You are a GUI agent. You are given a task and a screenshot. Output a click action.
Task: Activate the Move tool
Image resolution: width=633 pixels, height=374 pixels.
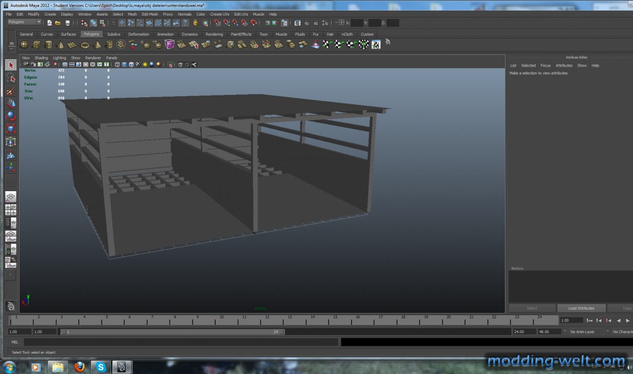[x=11, y=103]
